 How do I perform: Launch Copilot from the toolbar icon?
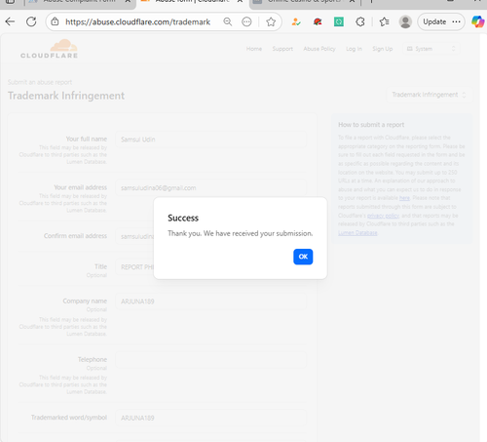tap(478, 21)
